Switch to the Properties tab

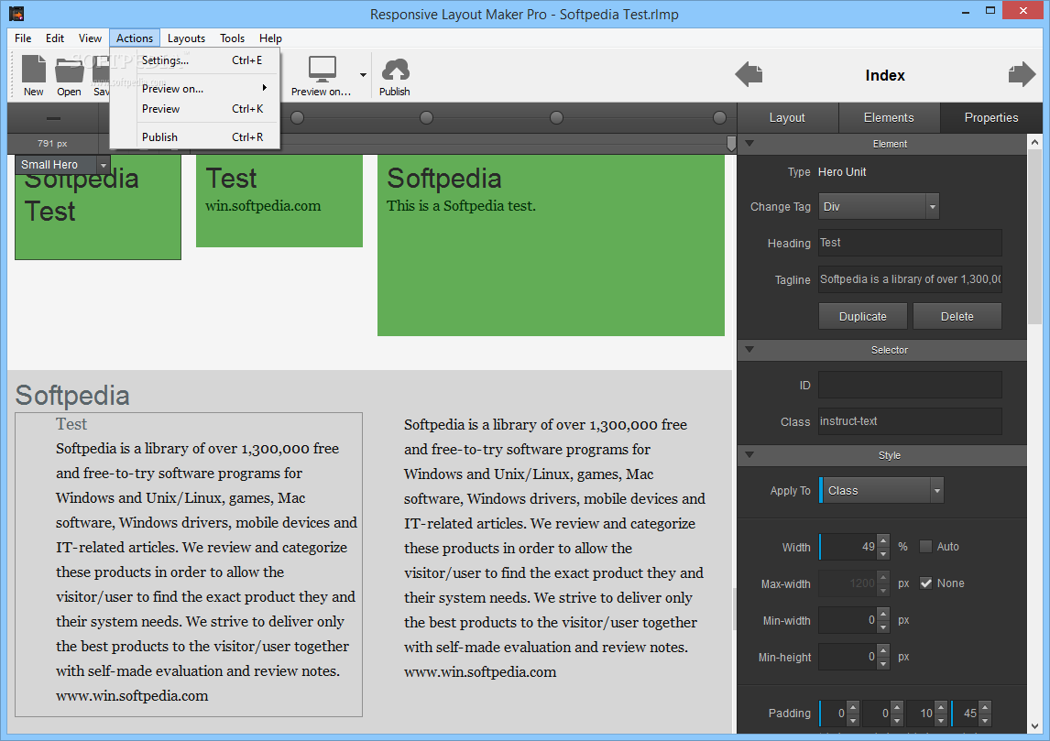pos(991,118)
